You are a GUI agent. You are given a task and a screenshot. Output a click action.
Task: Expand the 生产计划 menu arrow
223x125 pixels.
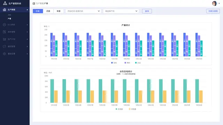coord(27,39)
